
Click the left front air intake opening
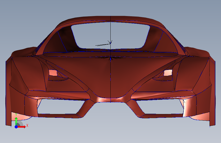[x=61, y=107]
